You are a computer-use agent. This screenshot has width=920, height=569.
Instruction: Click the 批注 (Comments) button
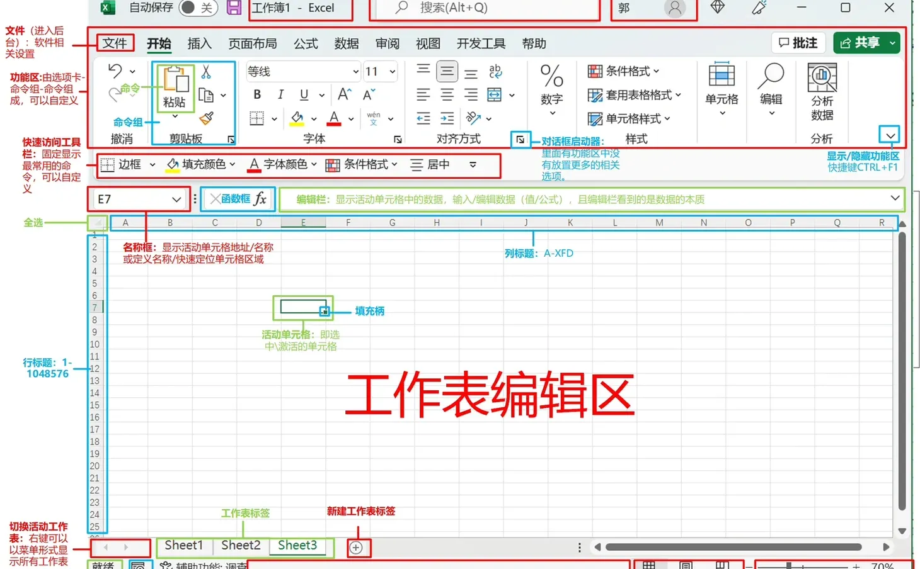(798, 42)
